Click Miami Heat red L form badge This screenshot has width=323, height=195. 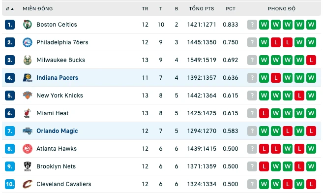(264, 113)
